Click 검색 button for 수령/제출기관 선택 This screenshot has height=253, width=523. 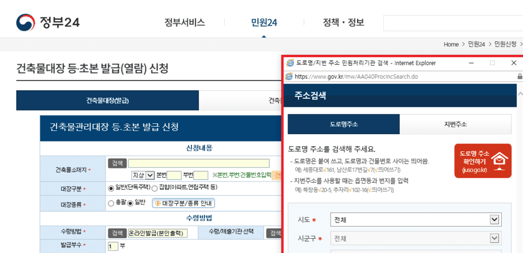274,233
